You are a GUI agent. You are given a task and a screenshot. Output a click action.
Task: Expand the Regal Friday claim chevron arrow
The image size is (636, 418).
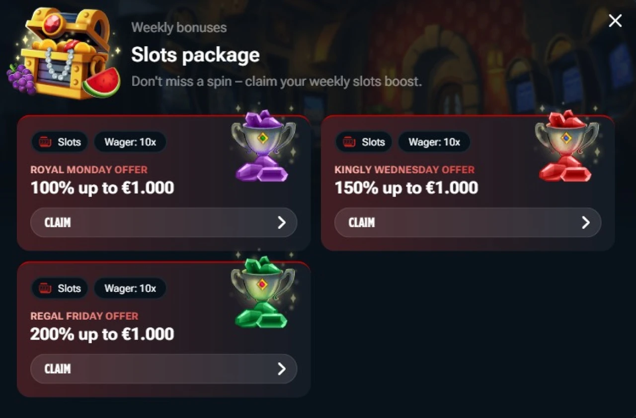pos(282,369)
